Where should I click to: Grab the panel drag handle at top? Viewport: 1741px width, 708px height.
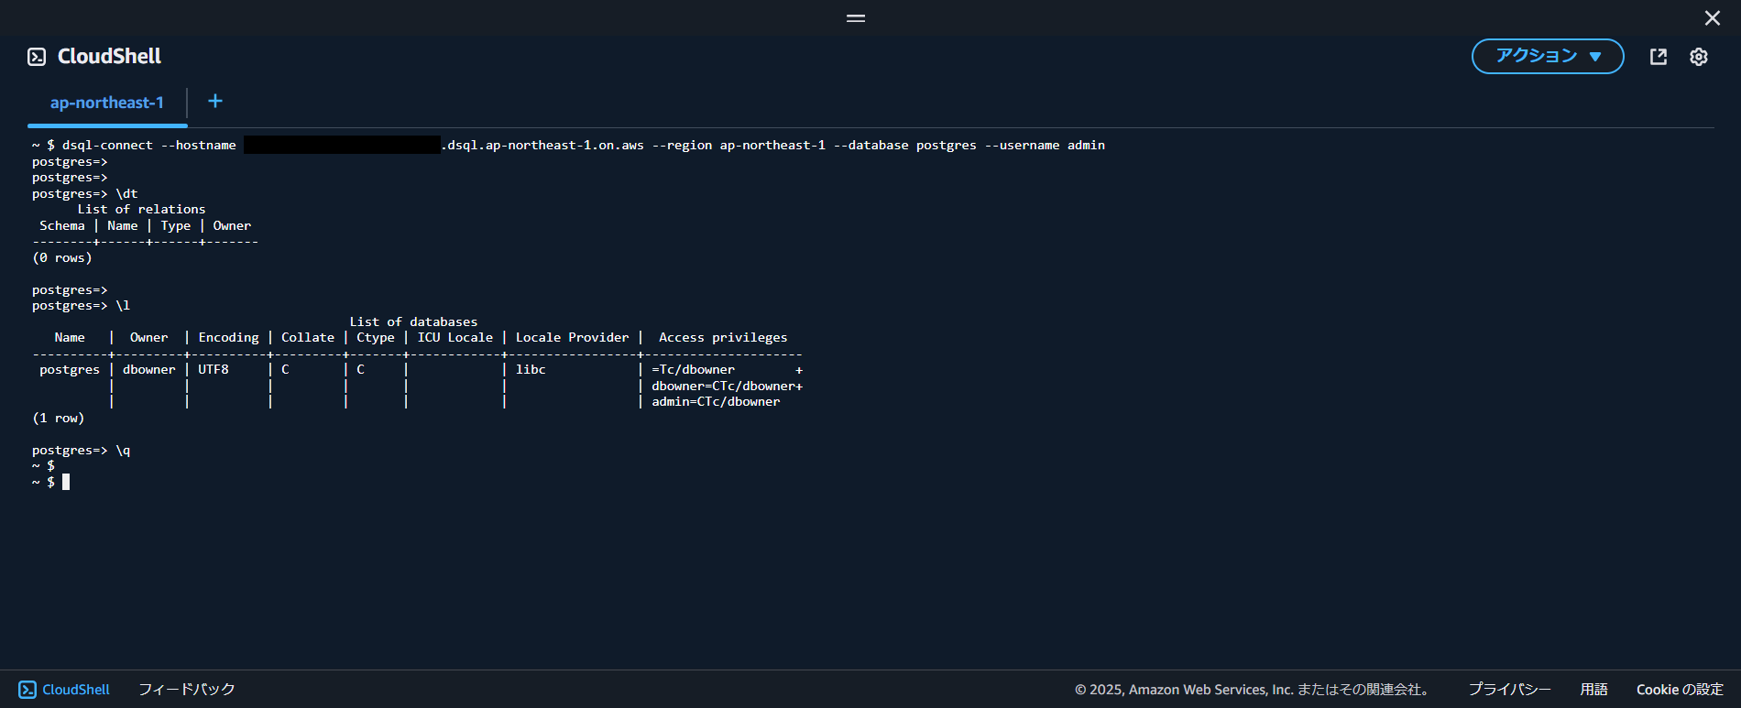[856, 18]
